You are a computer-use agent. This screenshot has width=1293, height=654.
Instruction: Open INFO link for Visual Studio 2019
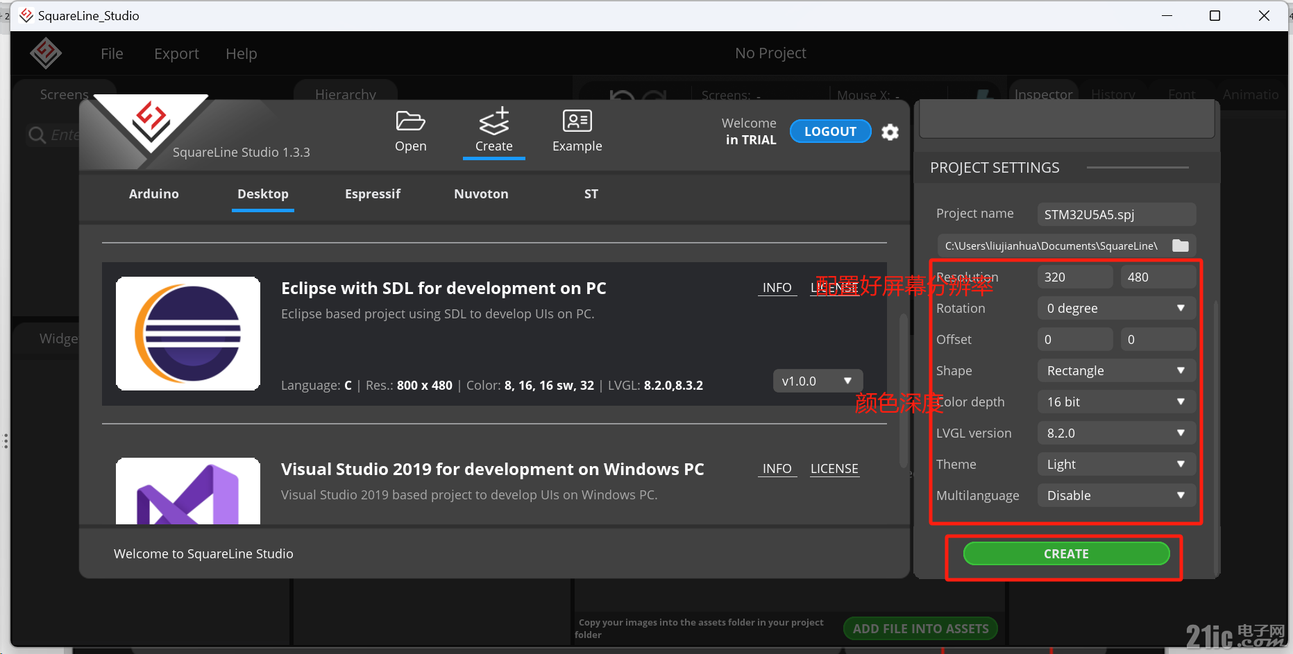(x=777, y=469)
